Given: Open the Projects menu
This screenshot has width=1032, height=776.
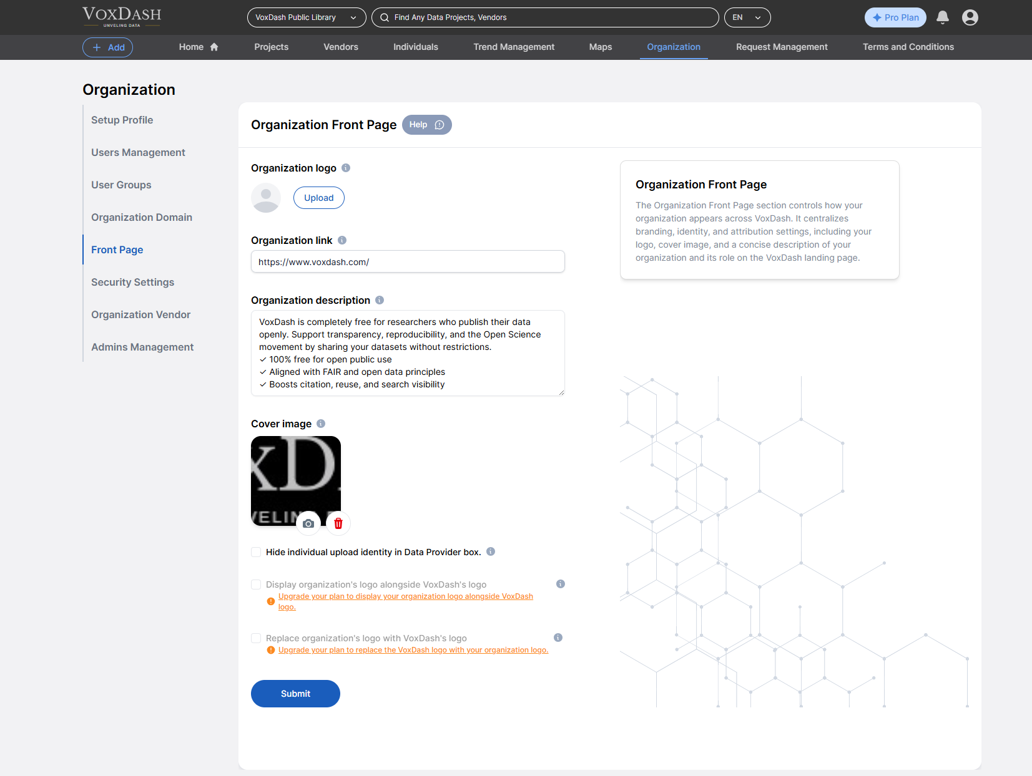Looking at the screenshot, I should [271, 47].
